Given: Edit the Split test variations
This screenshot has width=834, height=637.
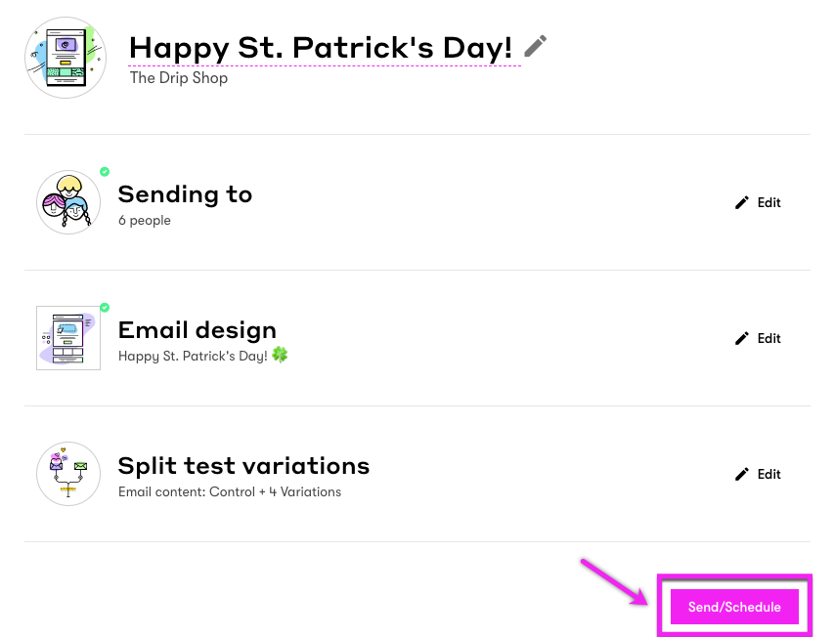Looking at the screenshot, I should (x=768, y=474).
